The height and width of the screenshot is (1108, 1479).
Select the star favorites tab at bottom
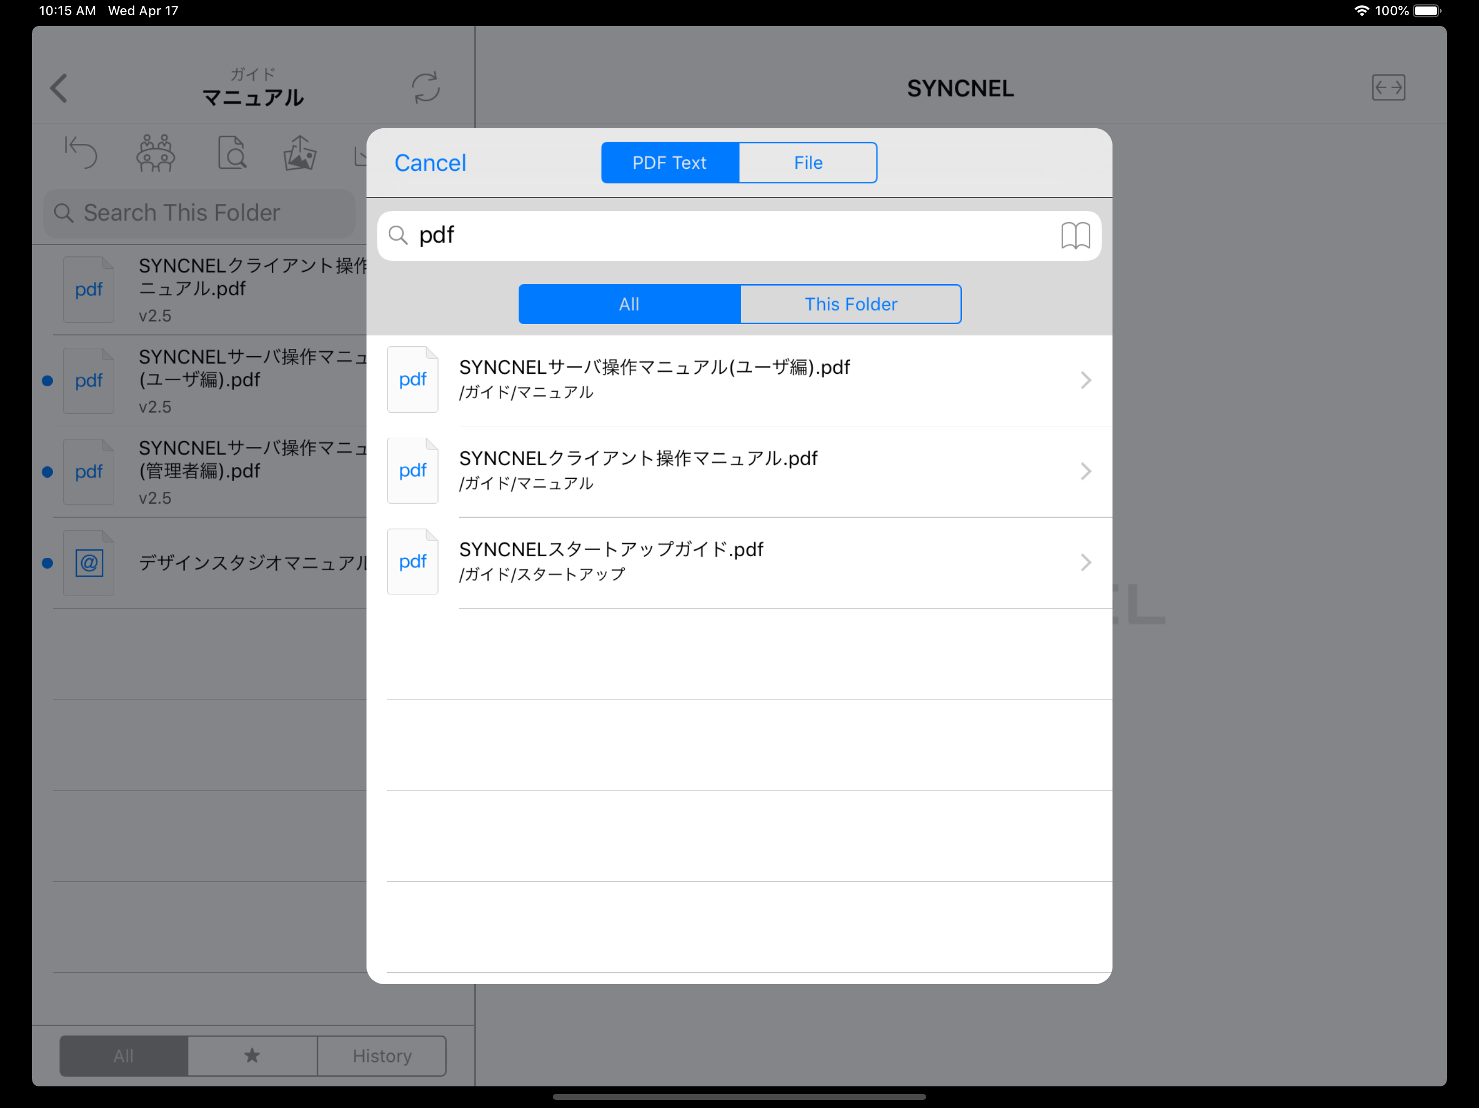[252, 1056]
